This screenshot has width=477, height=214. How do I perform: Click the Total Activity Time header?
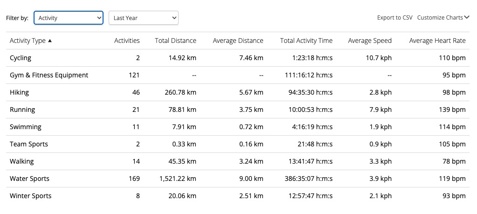pyautogui.click(x=306, y=41)
